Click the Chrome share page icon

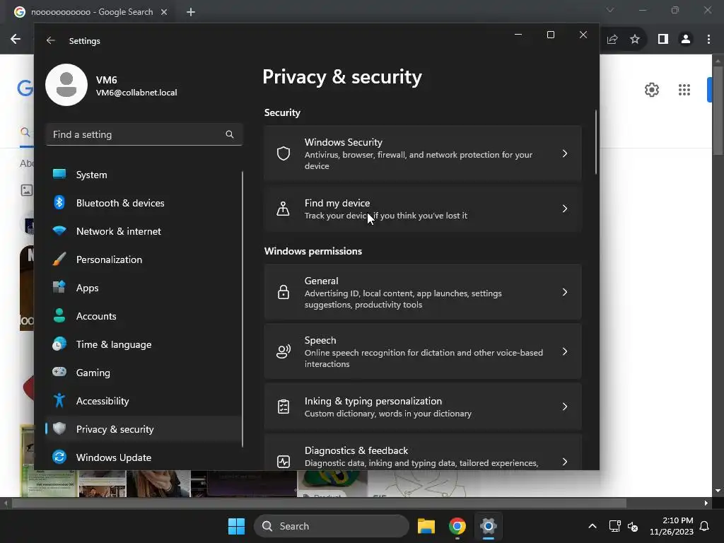coord(612,40)
